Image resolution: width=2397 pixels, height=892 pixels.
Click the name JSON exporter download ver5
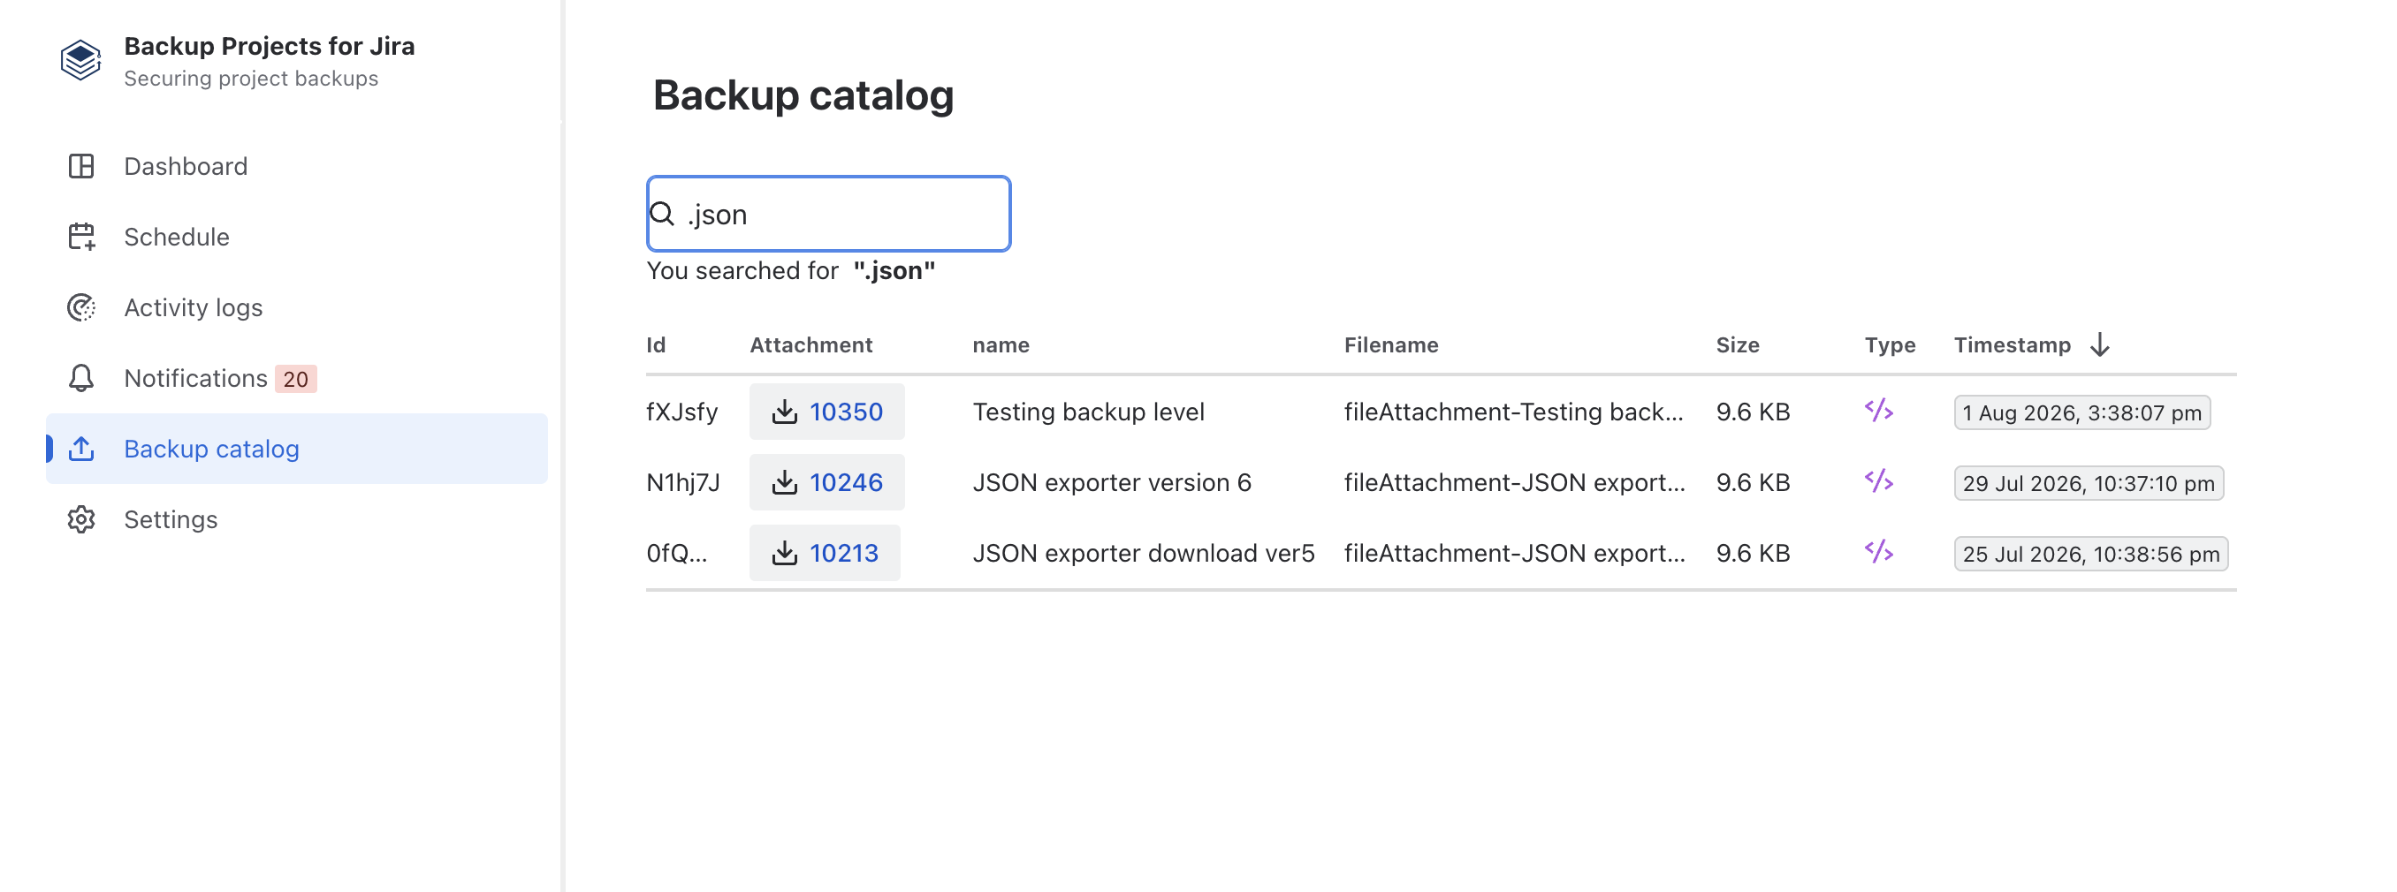point(1143,554)
